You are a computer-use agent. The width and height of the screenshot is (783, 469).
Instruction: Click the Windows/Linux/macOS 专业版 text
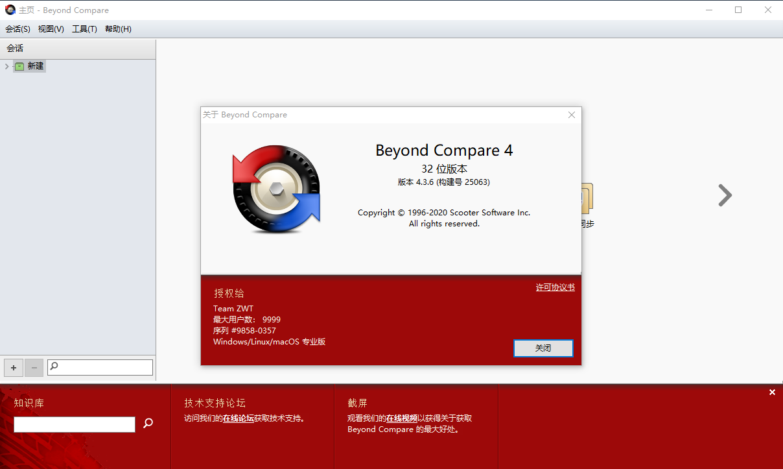[x=270, y=342]
